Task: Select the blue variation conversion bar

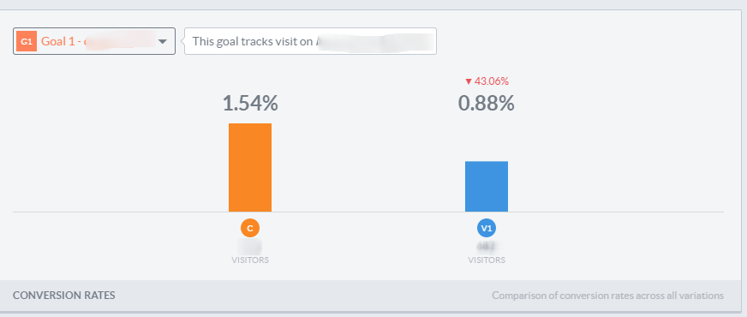Action: pos(487,187)
